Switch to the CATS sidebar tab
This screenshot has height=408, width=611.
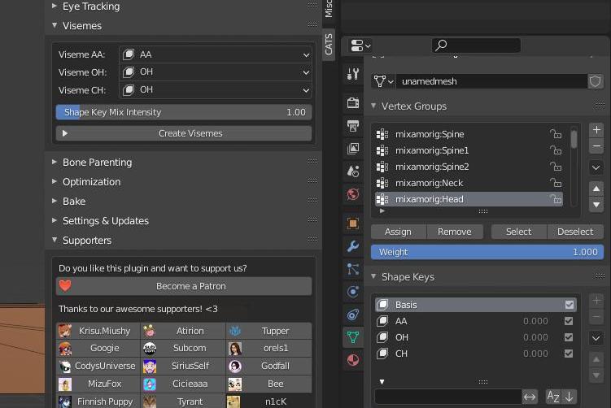tap(329, 44)
